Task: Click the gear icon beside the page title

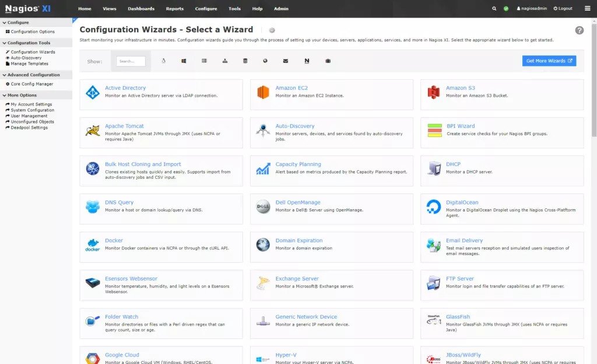Action: (x=272, y=30)
